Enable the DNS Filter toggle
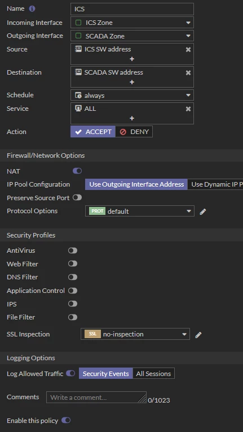Viewport: 243px width, 432px height. [x=73, y=277]
